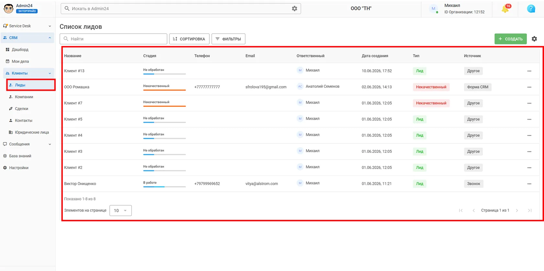Open list settings gear beside Создать
The height and width of the screenshot is (271, 544).
pyautogui.click(x=534, y=39)
